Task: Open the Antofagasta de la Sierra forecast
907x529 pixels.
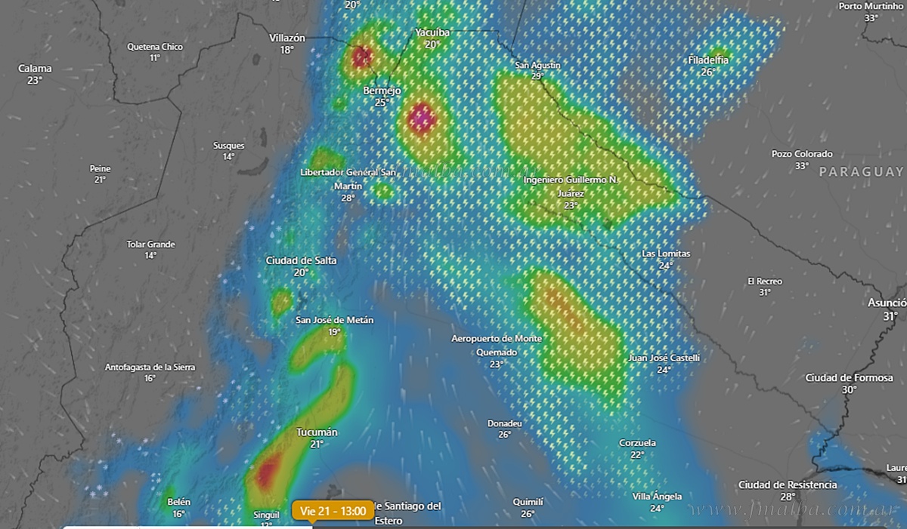Action: [150, 368]
